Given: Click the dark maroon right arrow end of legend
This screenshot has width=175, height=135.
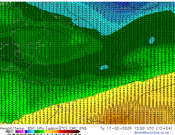Looking at the screenshot, I should (x=79, y=132).
